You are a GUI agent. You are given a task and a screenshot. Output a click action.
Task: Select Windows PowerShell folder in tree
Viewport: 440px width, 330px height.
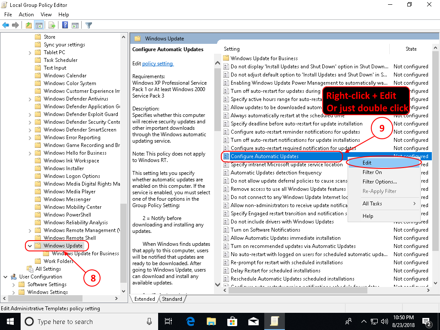67,215
